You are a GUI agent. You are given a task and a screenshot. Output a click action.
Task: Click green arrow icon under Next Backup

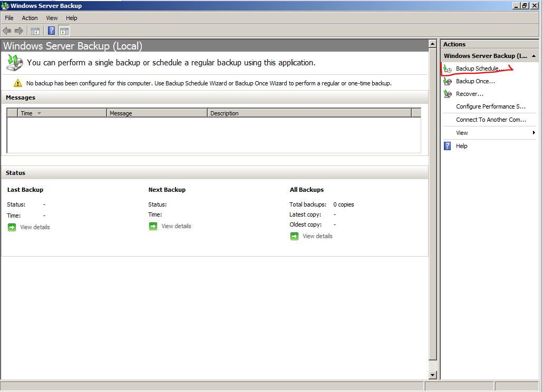pyautogui.click(x=153, y=226)
